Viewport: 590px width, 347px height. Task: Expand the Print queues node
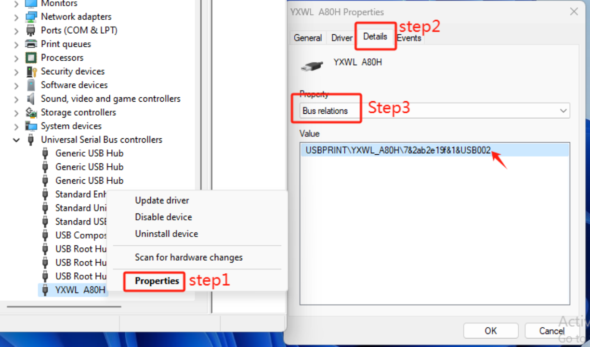point(16,44)
